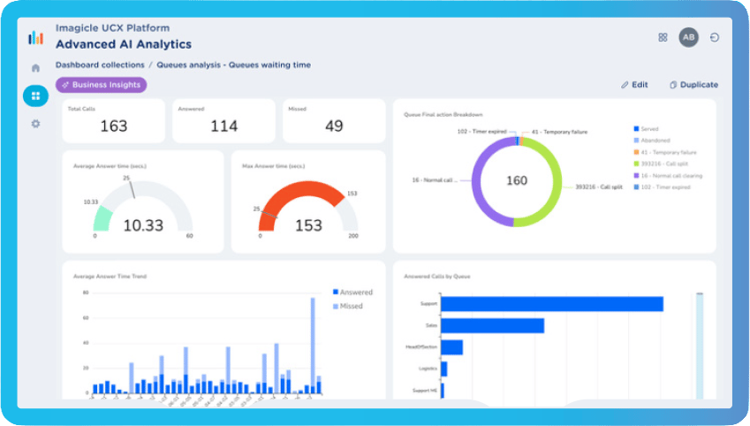
Task: Click the green Call split donut segment
Action: [557, 186]
